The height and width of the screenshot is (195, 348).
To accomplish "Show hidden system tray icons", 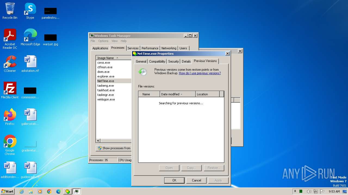I will 295,191.
